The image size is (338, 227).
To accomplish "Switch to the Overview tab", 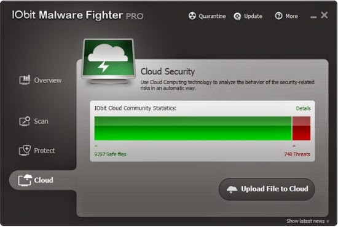I will click(x=48, y=80).
